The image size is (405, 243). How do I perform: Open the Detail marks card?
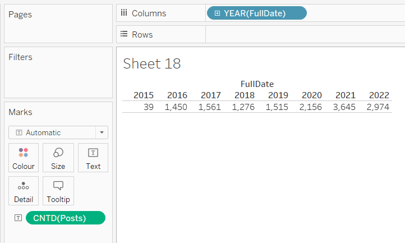(24, 191)
